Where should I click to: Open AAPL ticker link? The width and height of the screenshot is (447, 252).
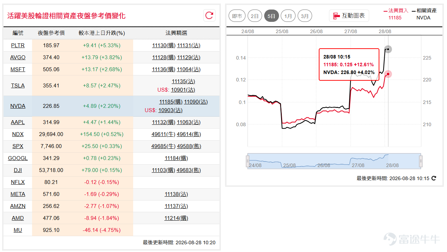(18, 122)
